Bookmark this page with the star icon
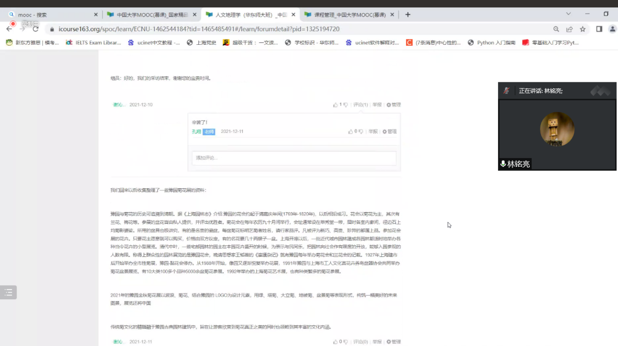Image resolution: width=618 pixels, height=346 pixels. click(x=582, y=29)
